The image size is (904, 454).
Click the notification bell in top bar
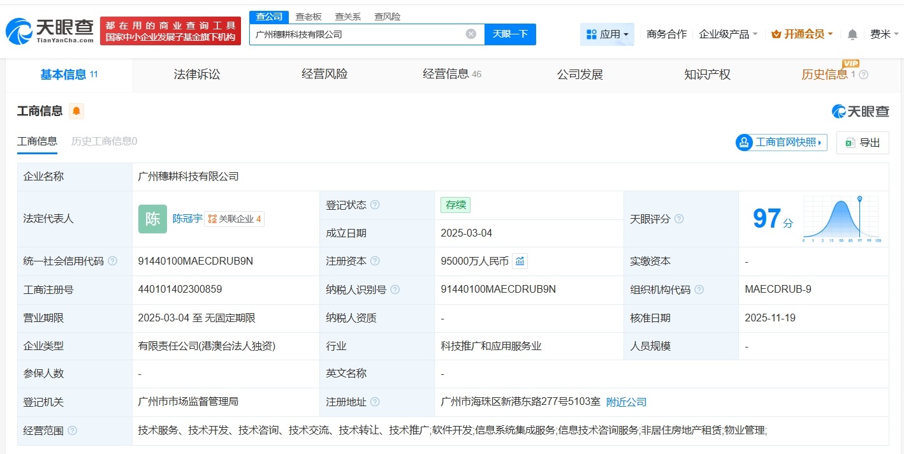[x=852, y=34]
